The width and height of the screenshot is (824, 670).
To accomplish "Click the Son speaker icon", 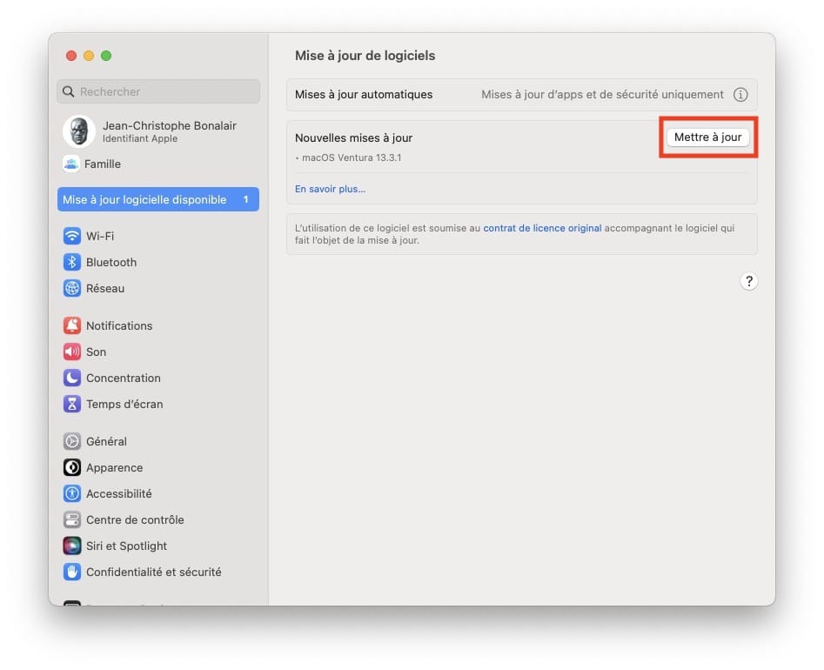I will click(x=72, y=352).
